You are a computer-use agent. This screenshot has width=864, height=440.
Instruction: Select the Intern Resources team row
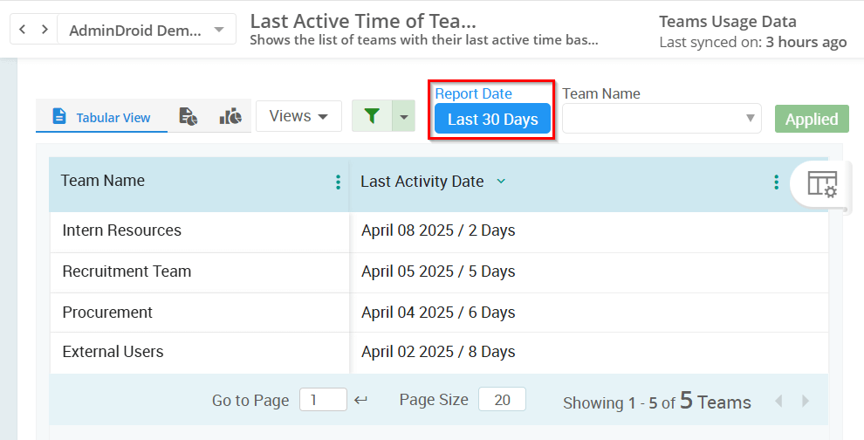click(121, 230)
